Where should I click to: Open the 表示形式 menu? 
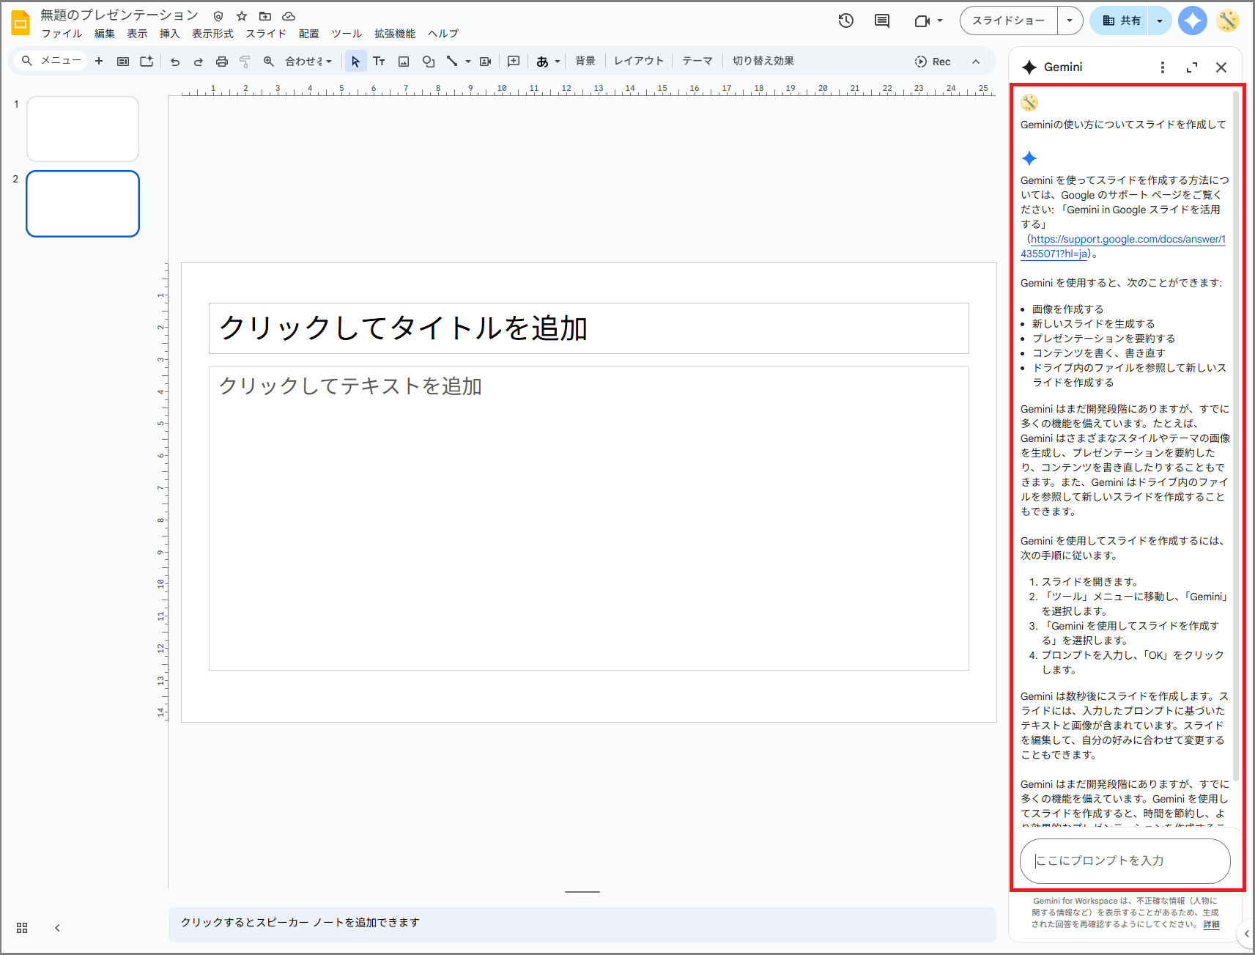point(212,34)
